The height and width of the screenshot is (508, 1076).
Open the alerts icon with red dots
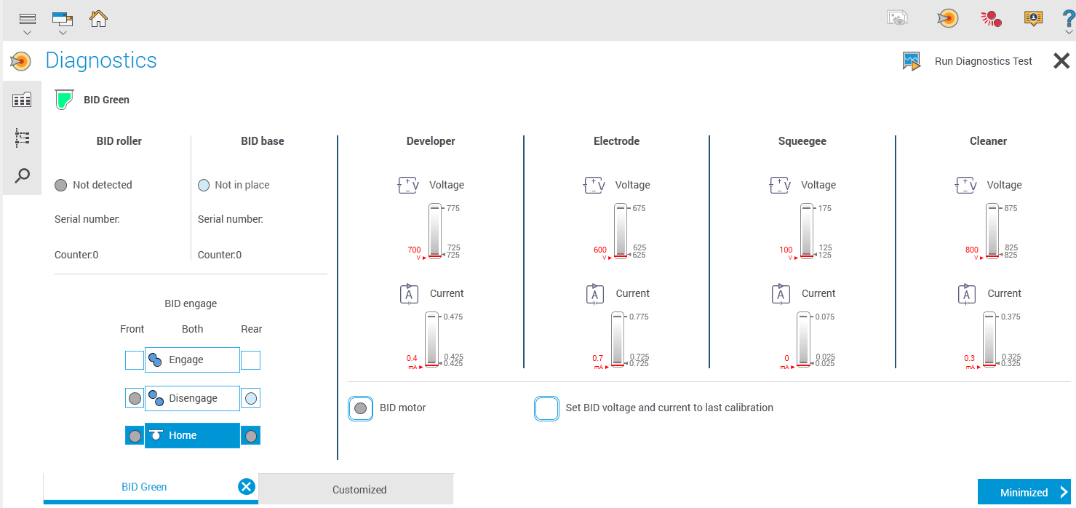pyautogui.click(x=990, y=18)
